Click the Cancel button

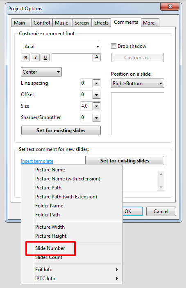click(x=161, y=211)
